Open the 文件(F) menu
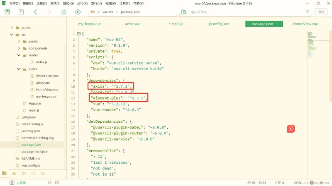This screenshot has height=186, width=332. point(15,3)
